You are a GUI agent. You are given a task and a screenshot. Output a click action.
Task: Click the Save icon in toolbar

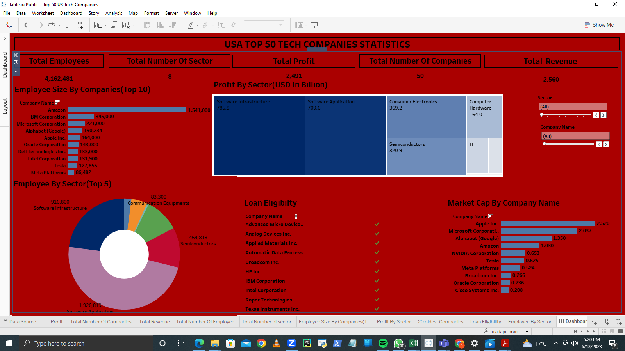68,25
